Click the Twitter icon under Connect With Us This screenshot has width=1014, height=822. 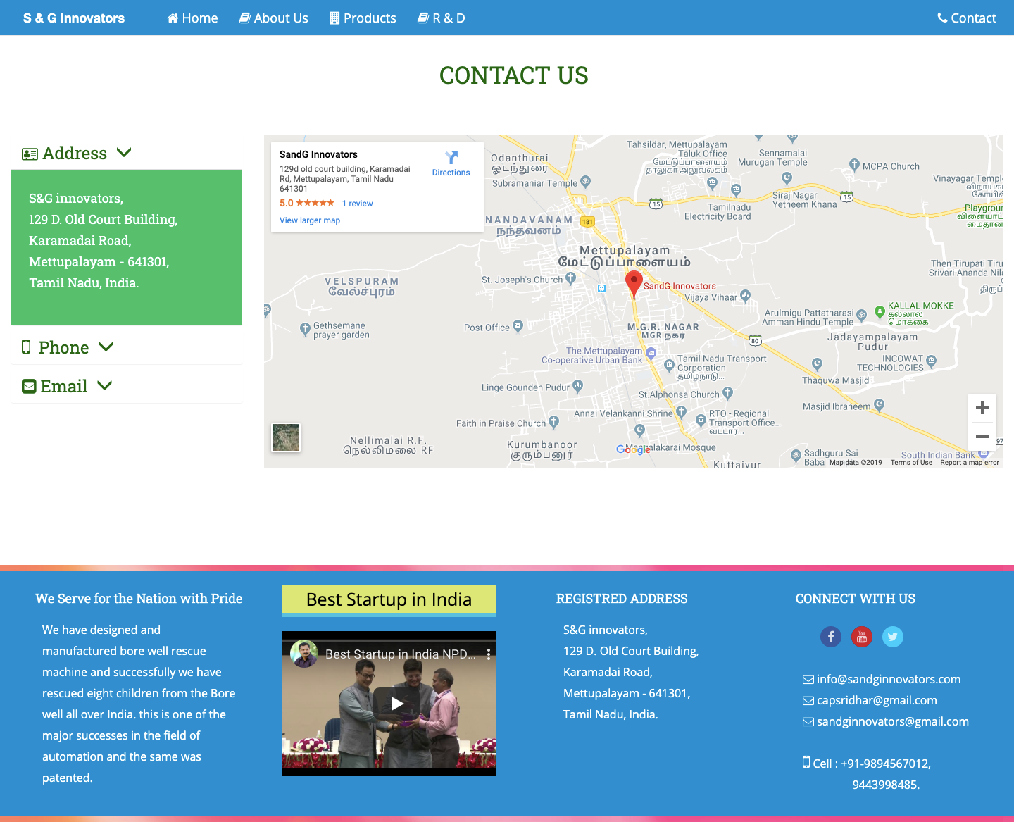(893, 637)
